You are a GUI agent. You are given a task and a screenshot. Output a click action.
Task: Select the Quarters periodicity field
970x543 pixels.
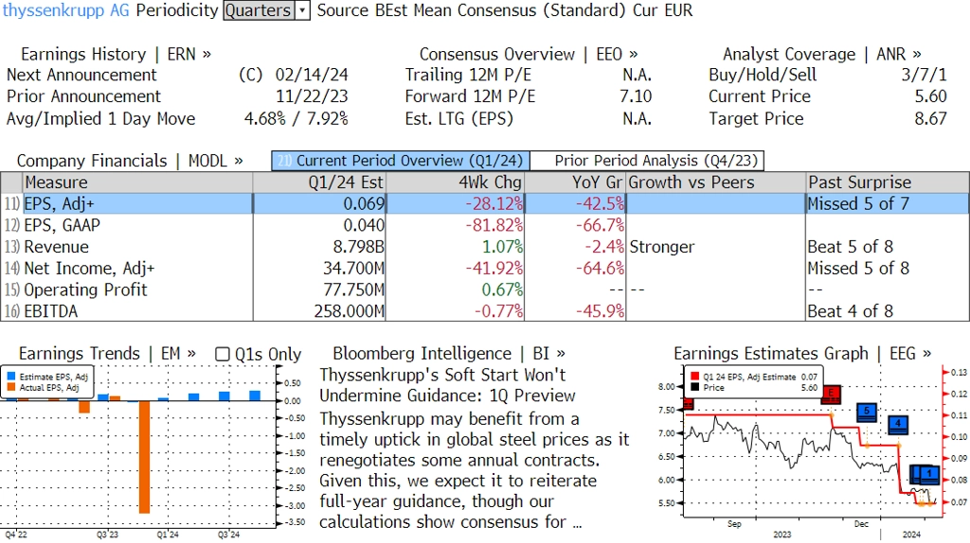259,10
